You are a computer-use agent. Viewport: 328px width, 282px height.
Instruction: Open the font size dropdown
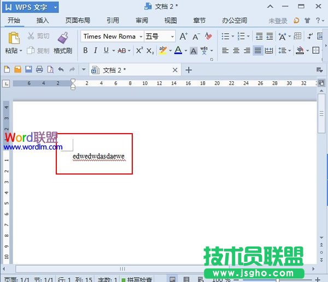coord(172,37)
